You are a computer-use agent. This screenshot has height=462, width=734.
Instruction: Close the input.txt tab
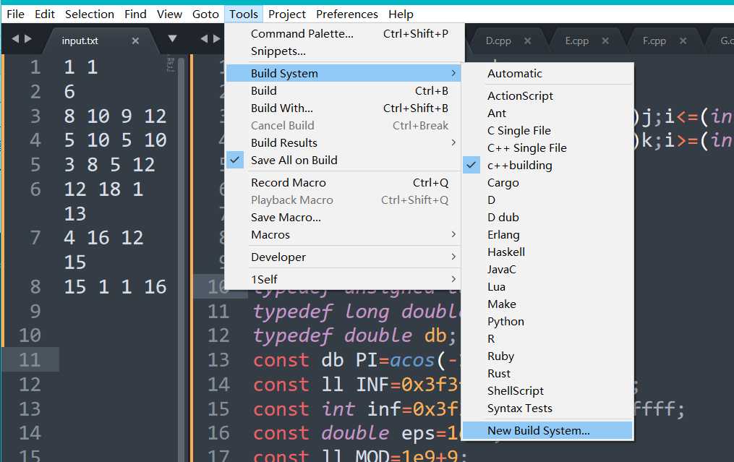pyautogui.click(x=135, y=40)
